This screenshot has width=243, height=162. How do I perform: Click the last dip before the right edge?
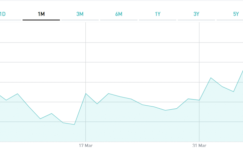234,91
